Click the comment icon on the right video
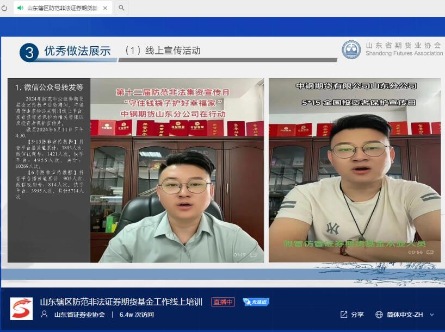 tap(430, 252)
